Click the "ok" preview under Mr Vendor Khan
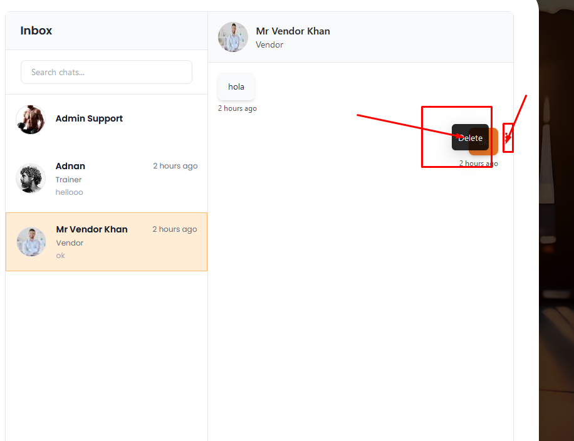This screenshot has width=574, height=441. (60, 256)
